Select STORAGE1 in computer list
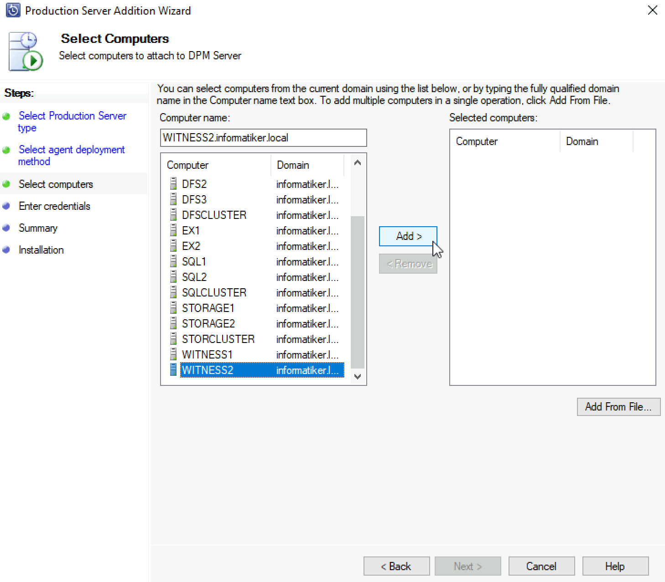This screenshot has height=582, width=665. pyautogui.click(x=256, y=308)
